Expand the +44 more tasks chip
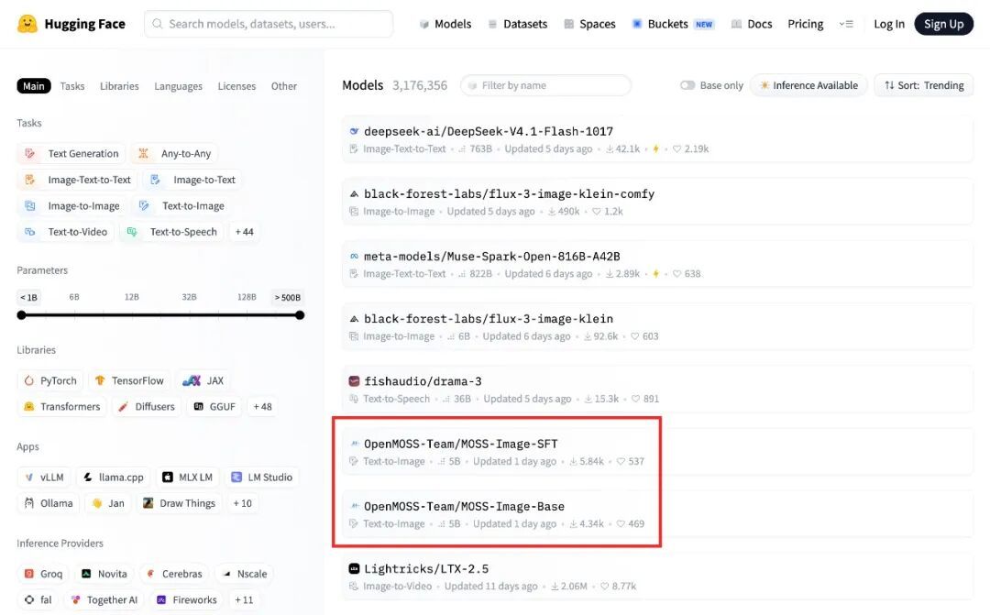The image size is (990, 615). point(245,232)
